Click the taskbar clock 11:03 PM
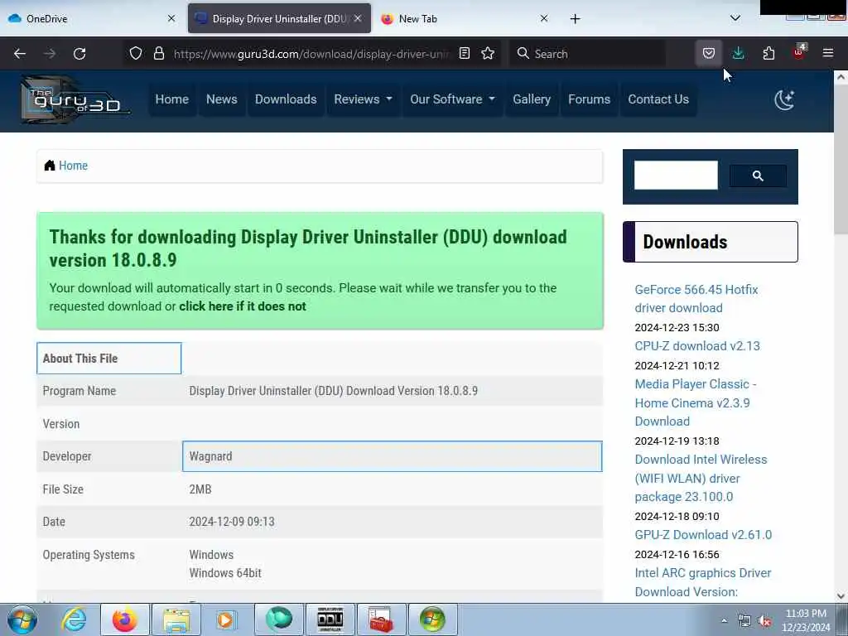Image resolution: width=848 pixels, height=636 pixels. 806,614
